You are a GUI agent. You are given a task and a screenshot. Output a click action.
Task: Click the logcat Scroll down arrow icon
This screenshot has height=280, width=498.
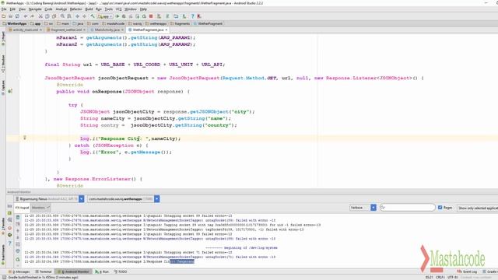(x=18, y=237)
